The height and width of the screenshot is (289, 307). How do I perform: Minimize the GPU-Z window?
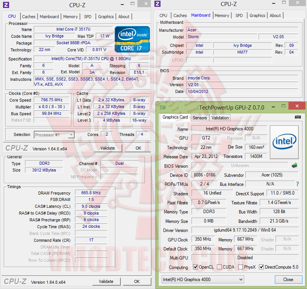[274, 107]
